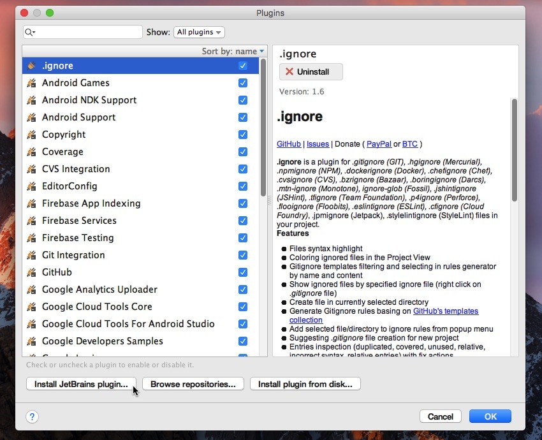Click the plugin icon beside Git Integration
Viewport: 542px width, 440px height.
[31, 255]
